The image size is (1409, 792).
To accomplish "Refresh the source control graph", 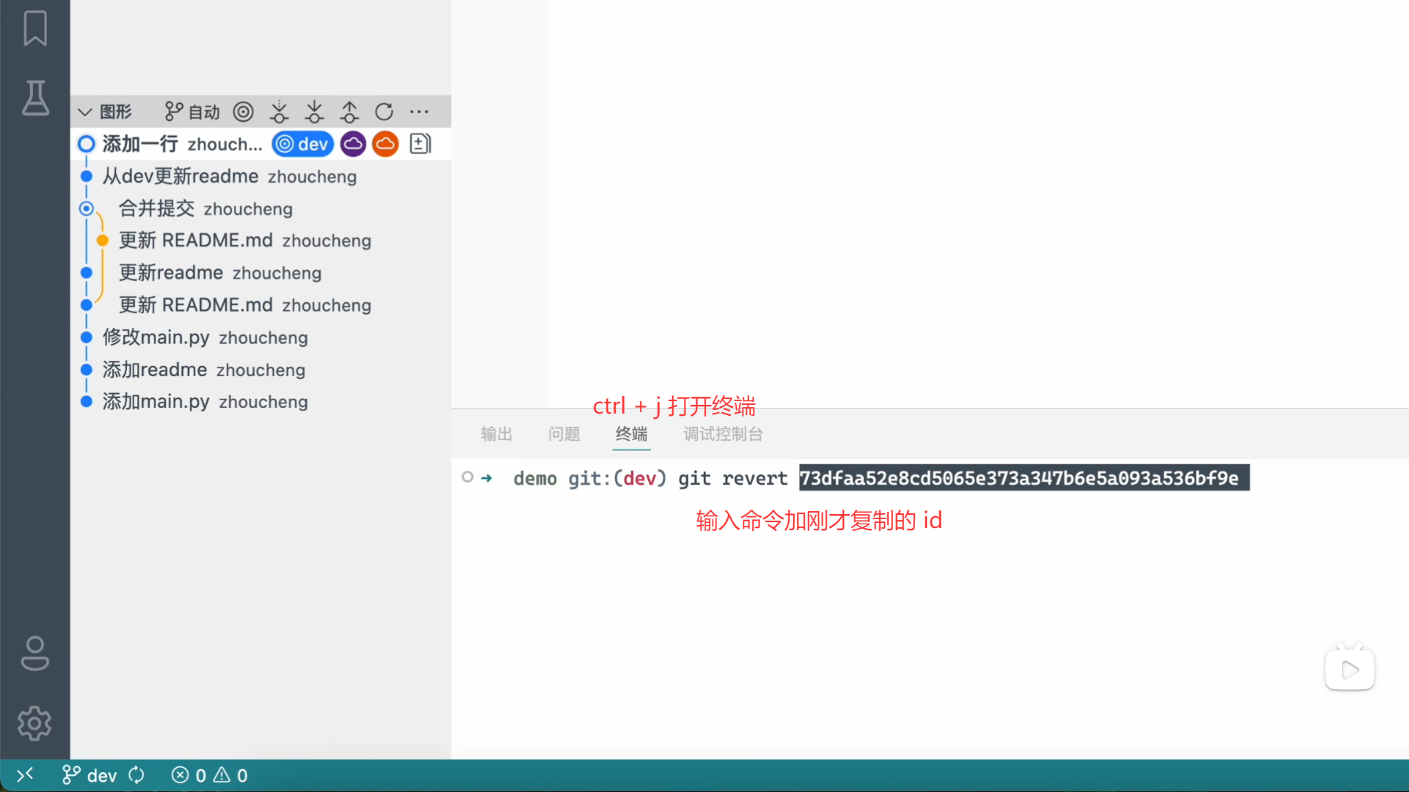I will tap(384, 111).
